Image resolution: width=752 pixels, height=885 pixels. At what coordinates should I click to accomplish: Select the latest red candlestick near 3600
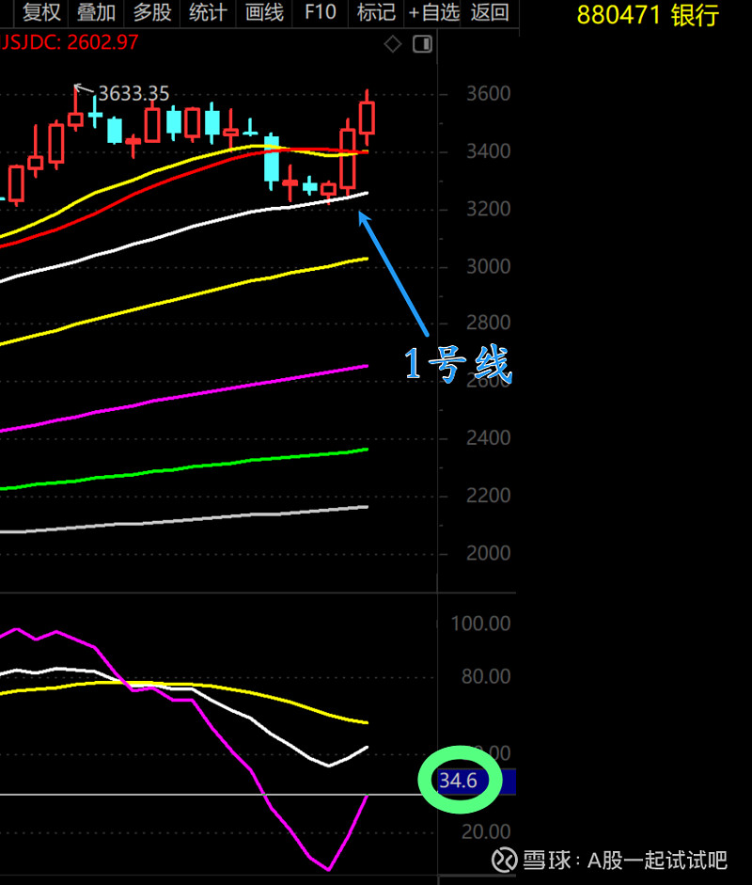pos(368,118)
